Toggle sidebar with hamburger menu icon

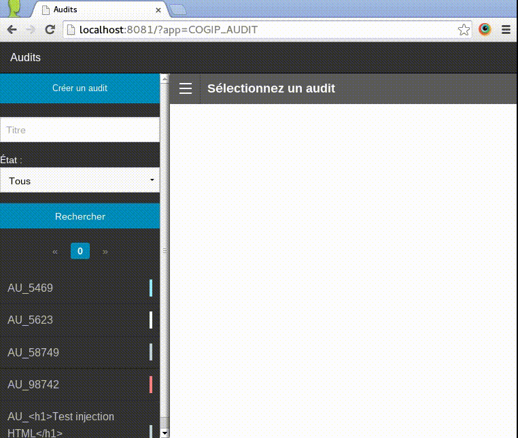(186, 88)
